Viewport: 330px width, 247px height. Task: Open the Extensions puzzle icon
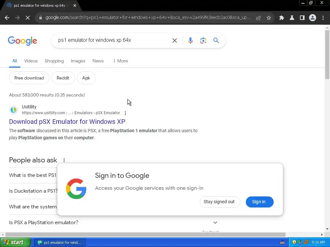point(281,18)
